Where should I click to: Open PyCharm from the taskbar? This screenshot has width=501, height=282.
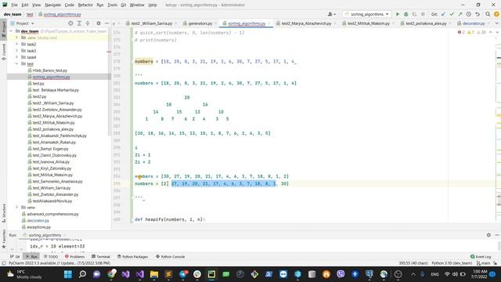pos(211,274)
